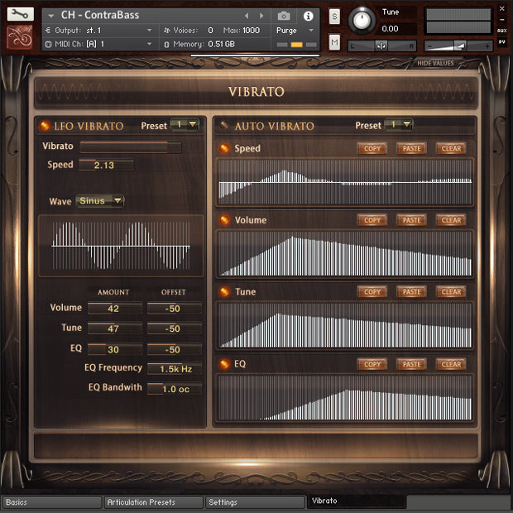
Task: Click the Clear button for Tune
Action: (451, 292)
